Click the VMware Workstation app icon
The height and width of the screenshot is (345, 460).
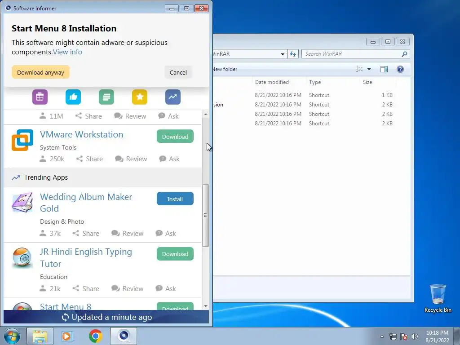click(x=22, y=140)
